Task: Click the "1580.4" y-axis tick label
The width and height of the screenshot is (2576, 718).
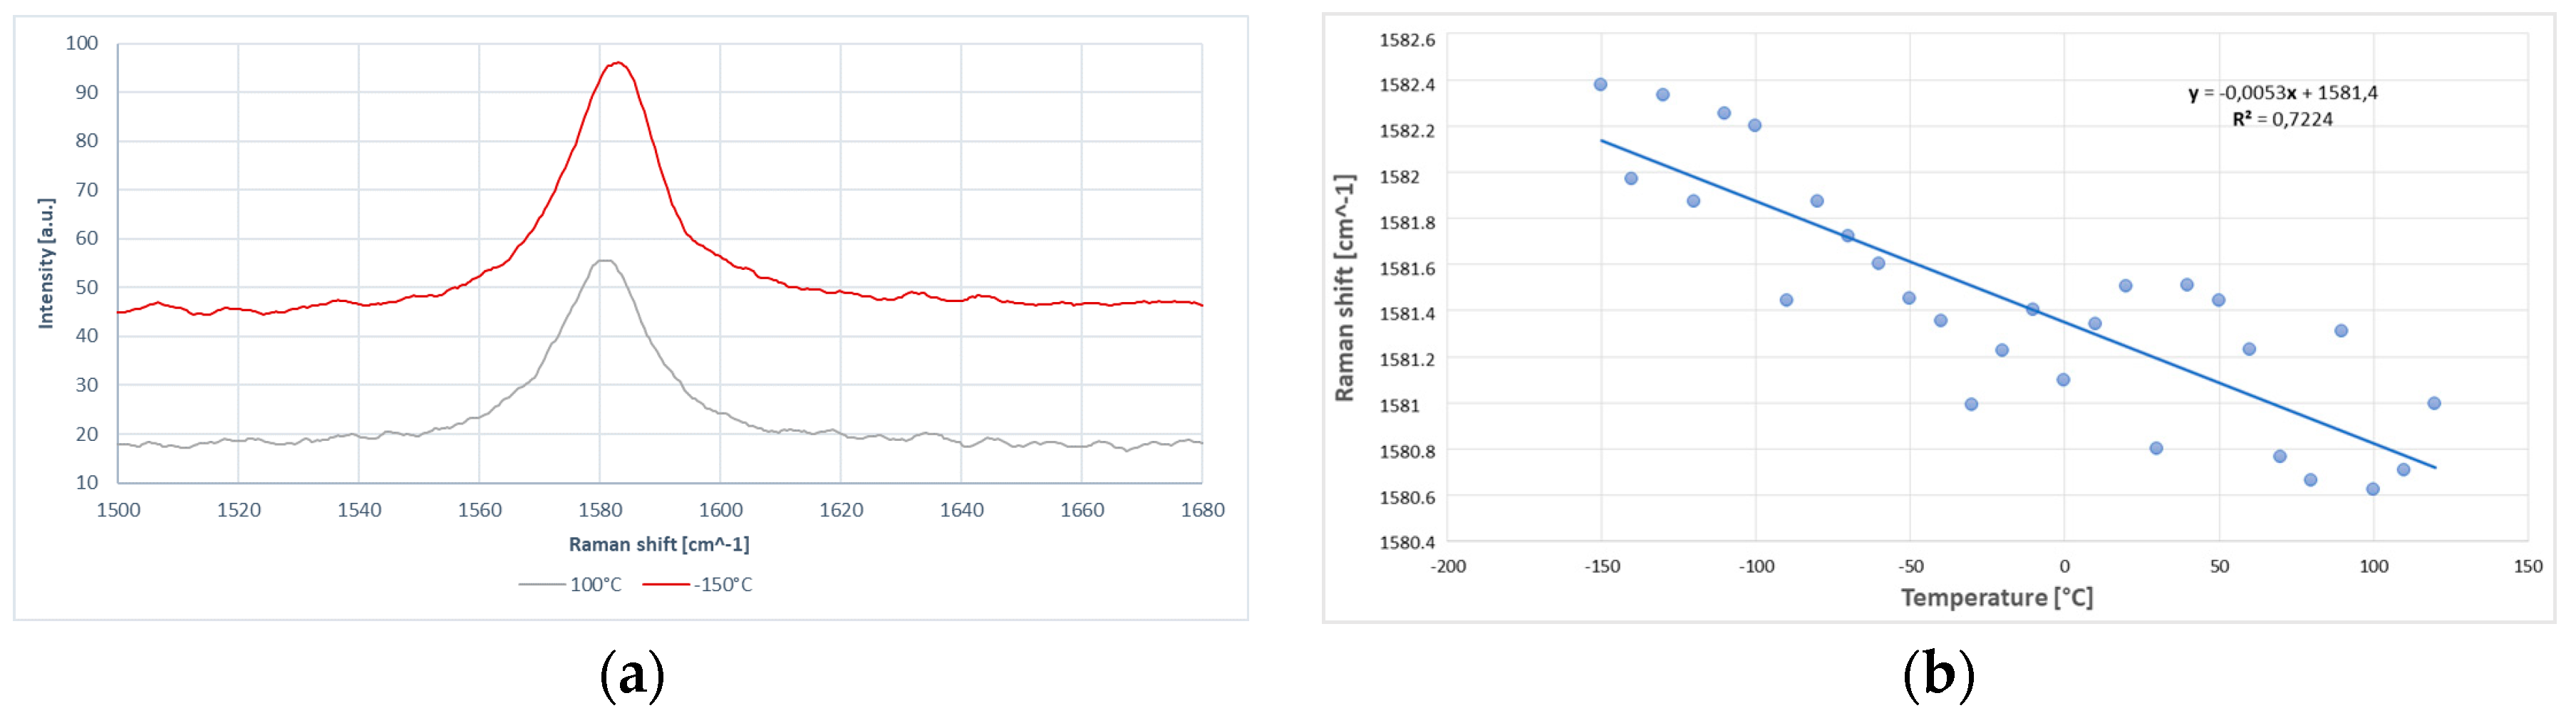Action: [x=1407, y=543]
